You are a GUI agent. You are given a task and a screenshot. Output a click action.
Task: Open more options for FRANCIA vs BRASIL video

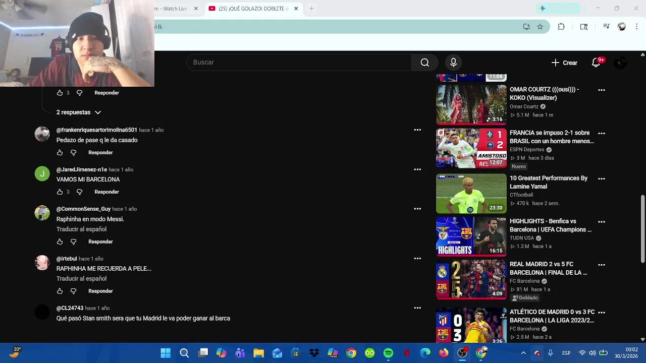point(602,134)
